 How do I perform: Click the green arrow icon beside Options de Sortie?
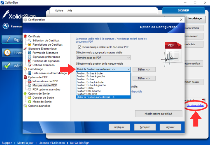tap(25, 93)
